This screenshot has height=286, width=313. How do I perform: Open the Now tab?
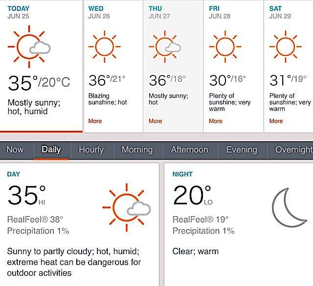pyautogui.click(x=15, y=150)
